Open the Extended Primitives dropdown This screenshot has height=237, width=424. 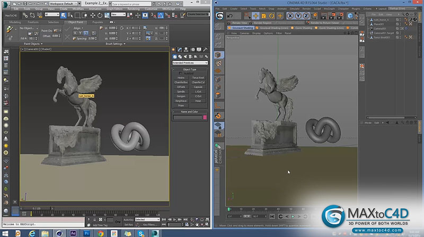[190, 63]
